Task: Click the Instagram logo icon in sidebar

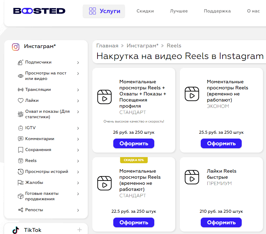Action: (x=15, y=47)
